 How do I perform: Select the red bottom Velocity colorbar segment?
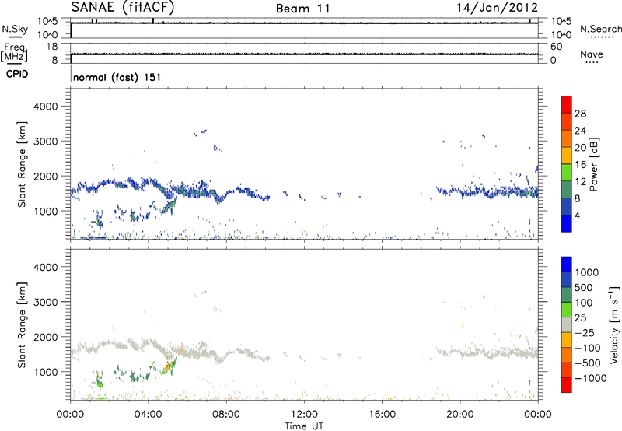tap(567, 384)
